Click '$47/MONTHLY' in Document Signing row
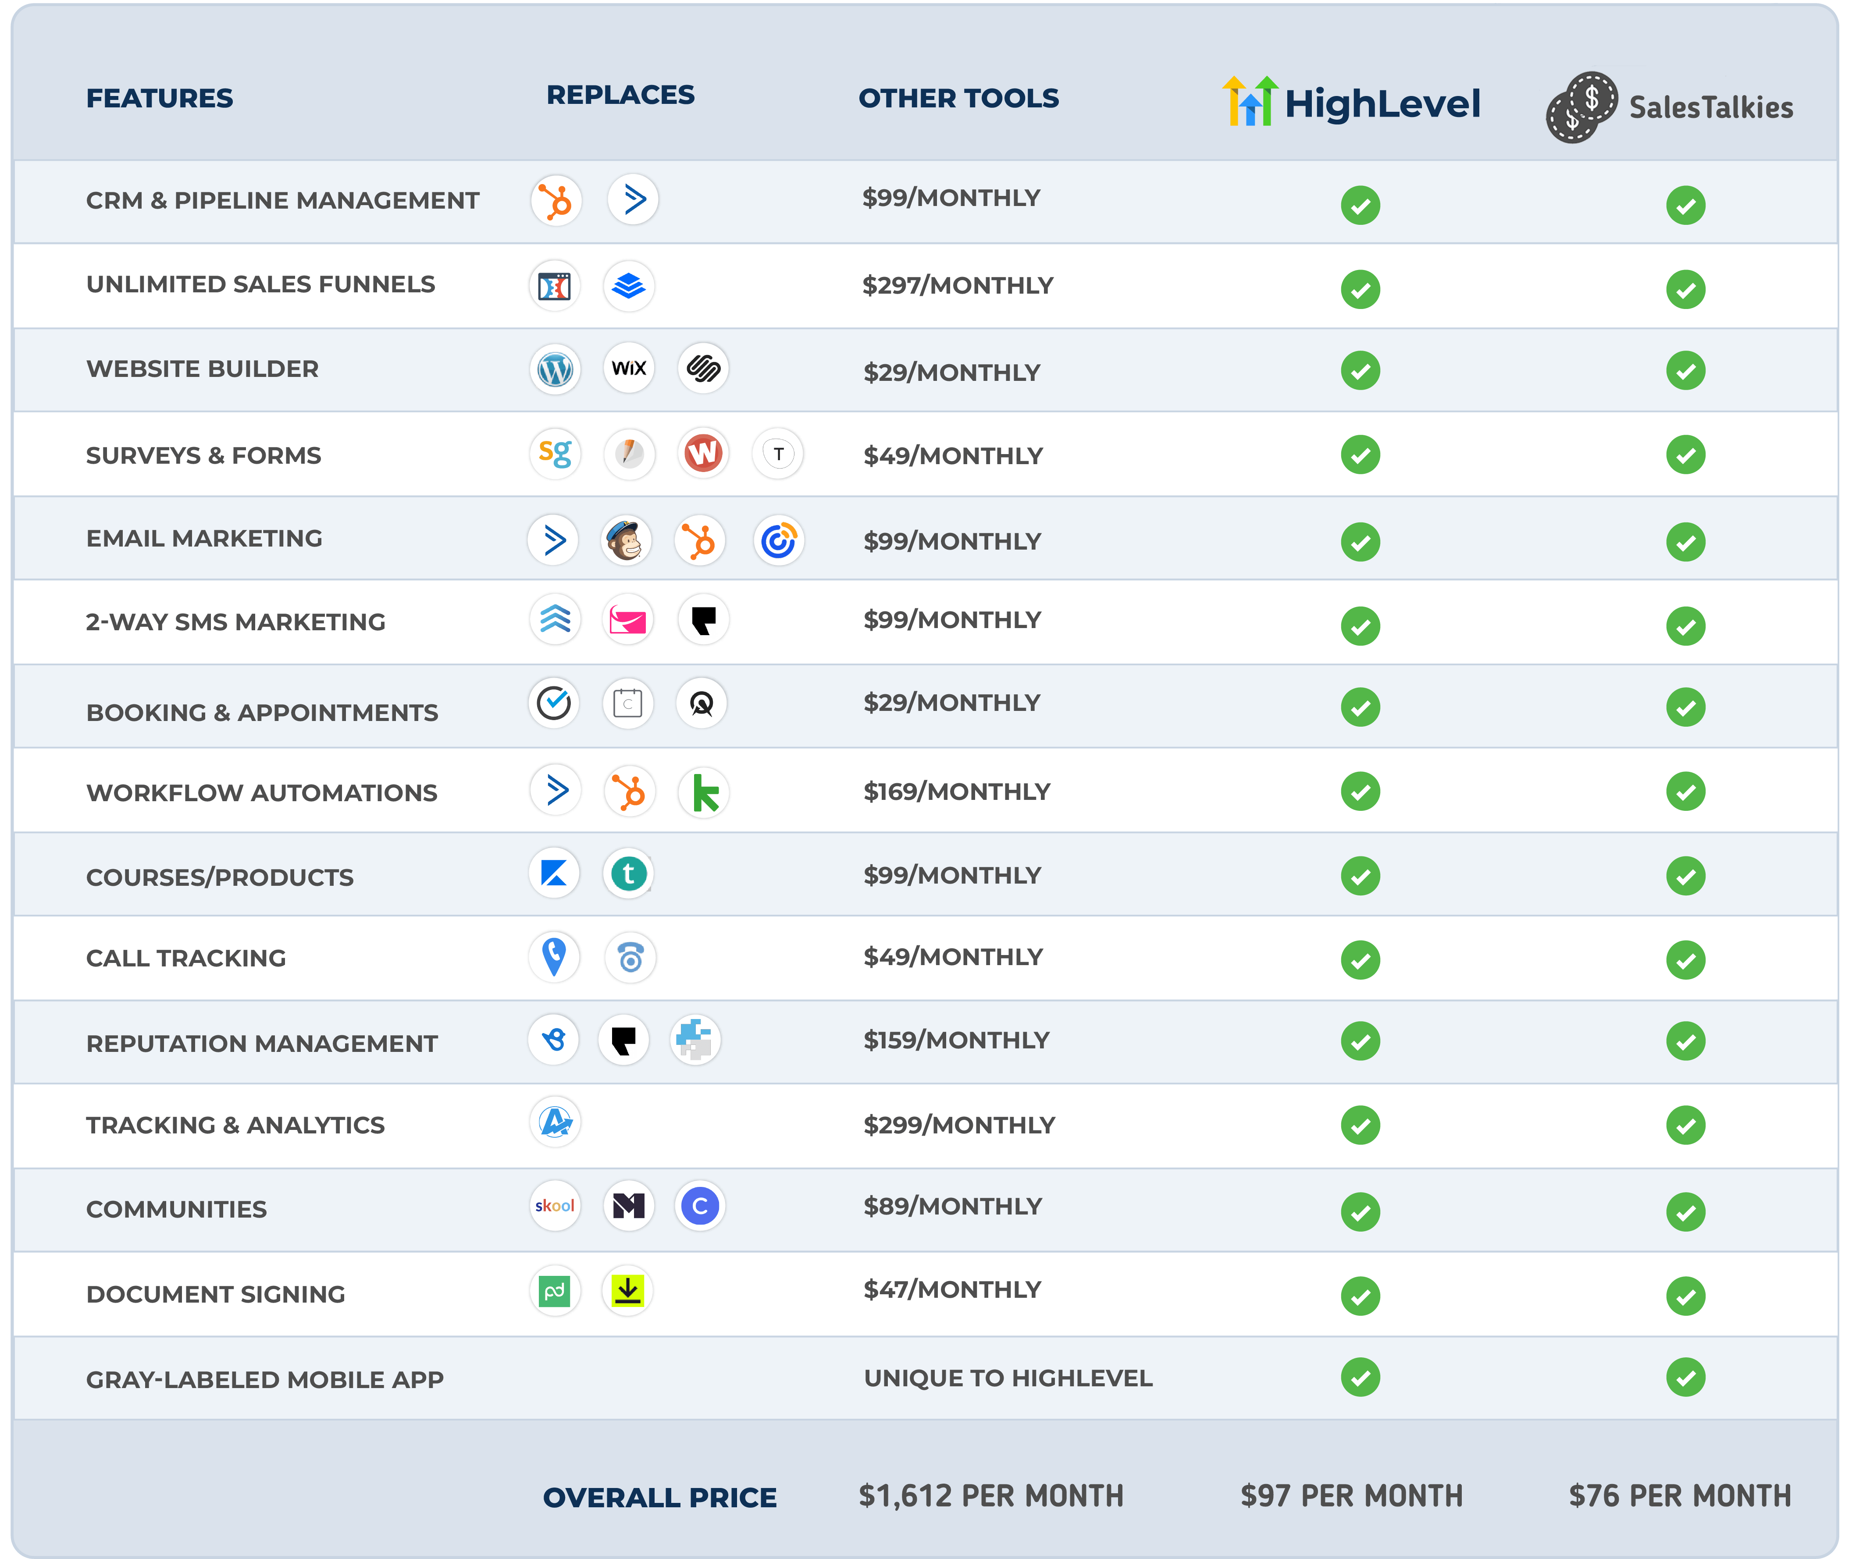Screen dimensions: 1852x1559 (x=952, y=1289)
